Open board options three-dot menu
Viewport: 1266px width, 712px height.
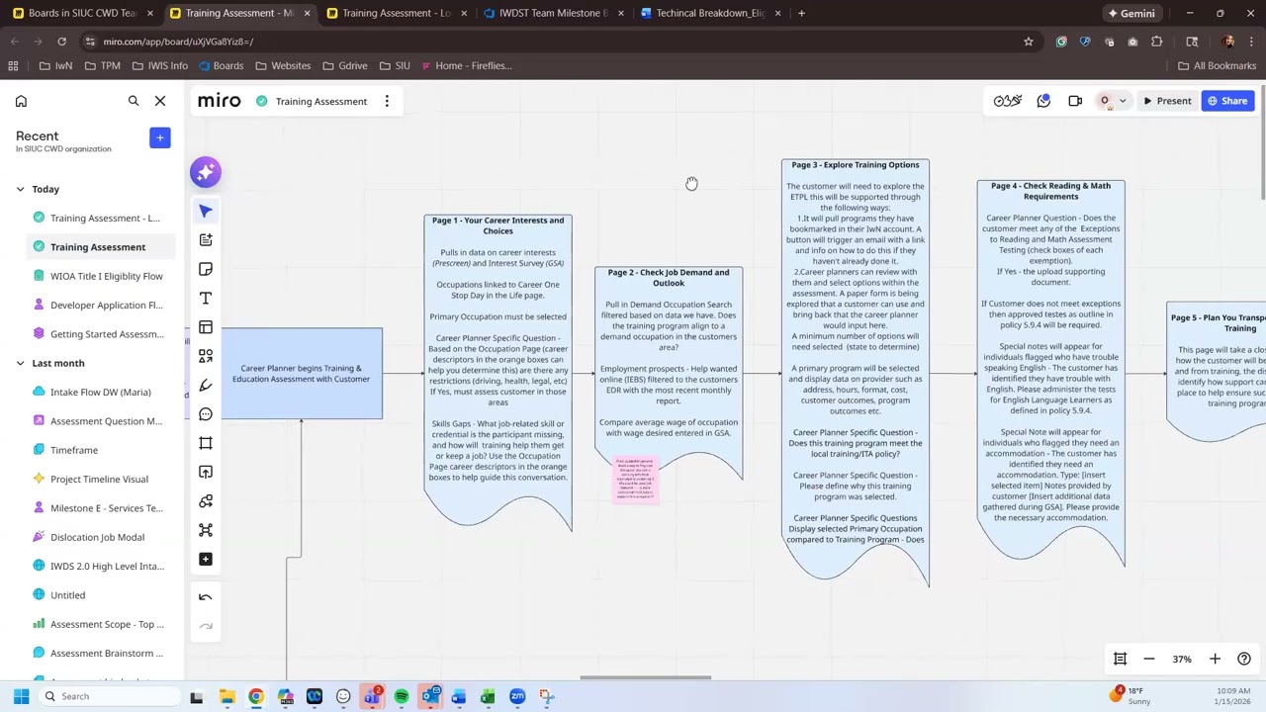(387, 101)
